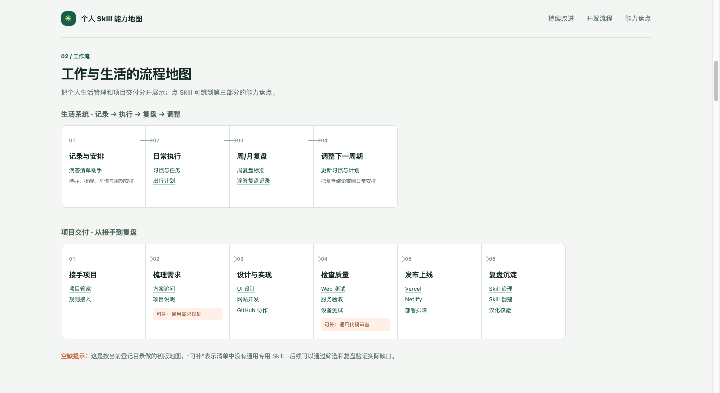Click the 检查质量 card heading

point(335,275)
